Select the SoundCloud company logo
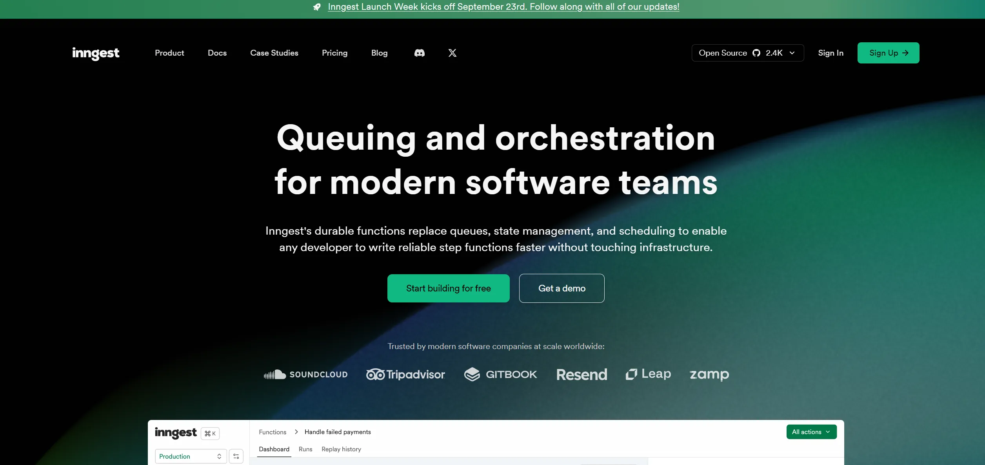The width and height of the screenshot is (985, 465). tap(306, 375)
